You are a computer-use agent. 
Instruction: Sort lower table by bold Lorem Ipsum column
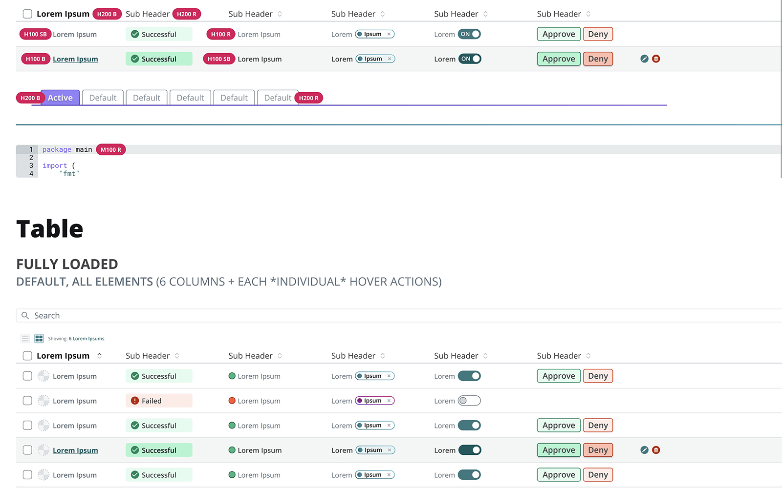(99, 356)
